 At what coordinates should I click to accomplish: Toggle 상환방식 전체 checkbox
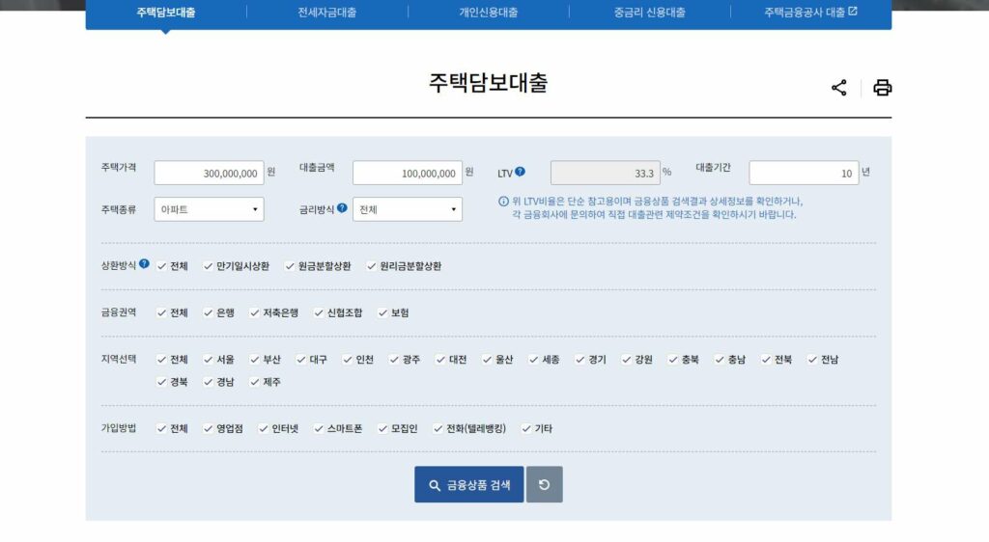point(161,266)
